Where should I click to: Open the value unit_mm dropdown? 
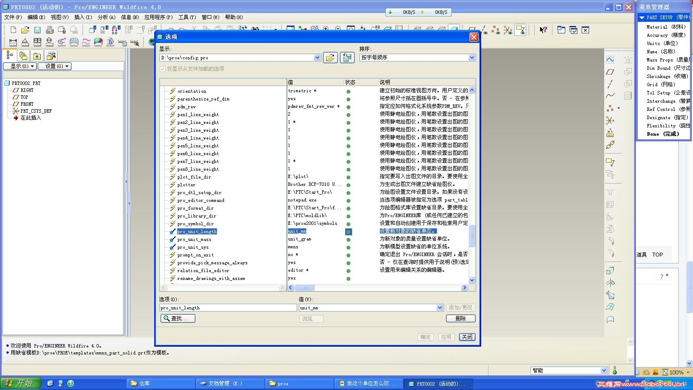440,308
